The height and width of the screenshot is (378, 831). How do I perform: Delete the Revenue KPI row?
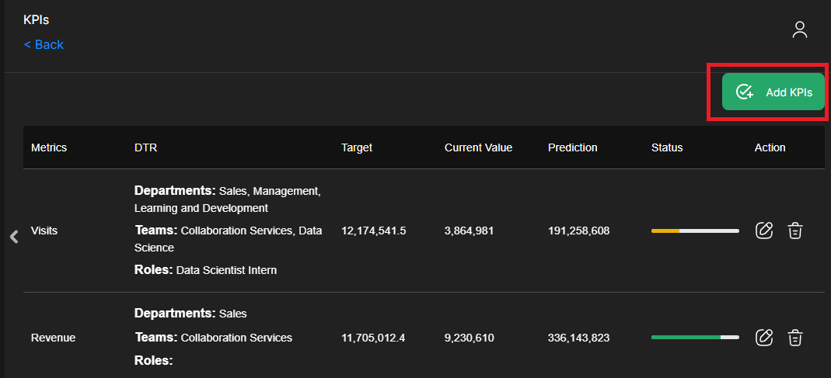tap(794, 337)
